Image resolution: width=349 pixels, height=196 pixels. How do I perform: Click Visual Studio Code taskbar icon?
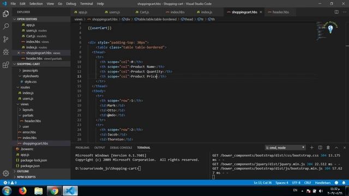[x=70, y=191]
